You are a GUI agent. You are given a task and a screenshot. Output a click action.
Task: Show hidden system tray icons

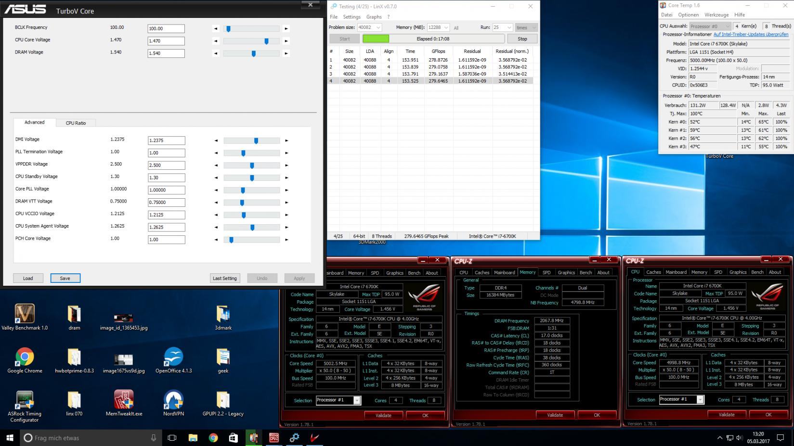pyautogui.click(x=719, y=438)
